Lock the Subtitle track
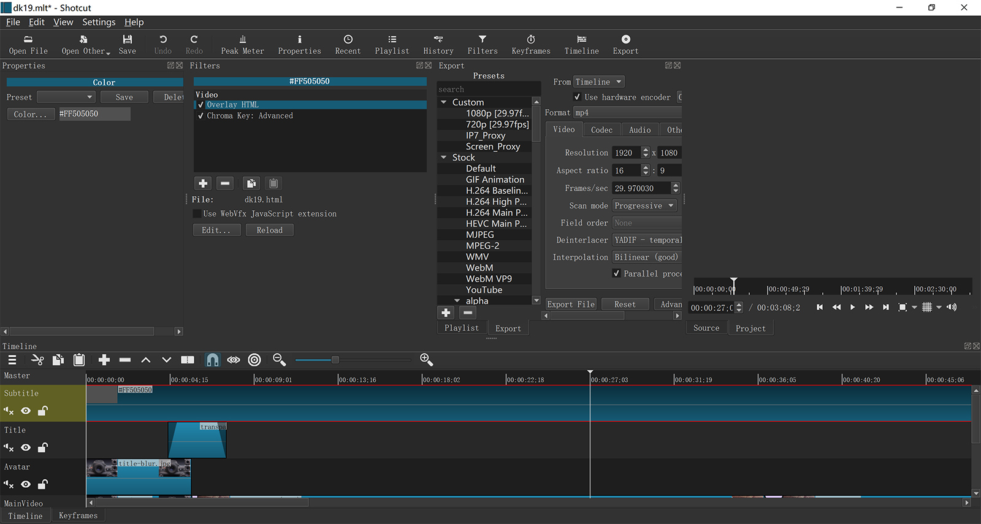This screenshot has width=981, height=524. (x=43, y=411)
